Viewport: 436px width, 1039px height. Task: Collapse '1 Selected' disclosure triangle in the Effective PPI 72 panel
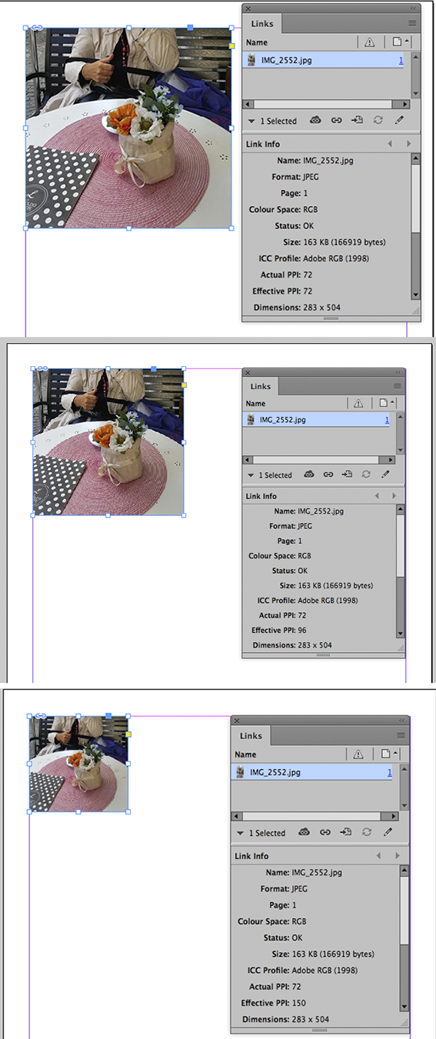251,121
